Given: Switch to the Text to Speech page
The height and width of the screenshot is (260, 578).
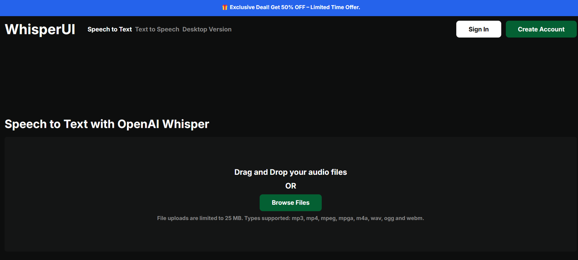Looking at the screenshot, I should coord(157,29).
